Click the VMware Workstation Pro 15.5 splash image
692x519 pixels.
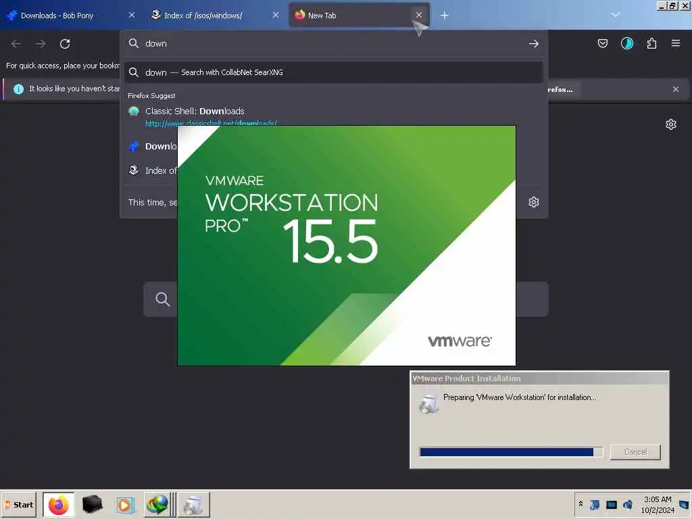pyautogui.click(x=347, y=245)
